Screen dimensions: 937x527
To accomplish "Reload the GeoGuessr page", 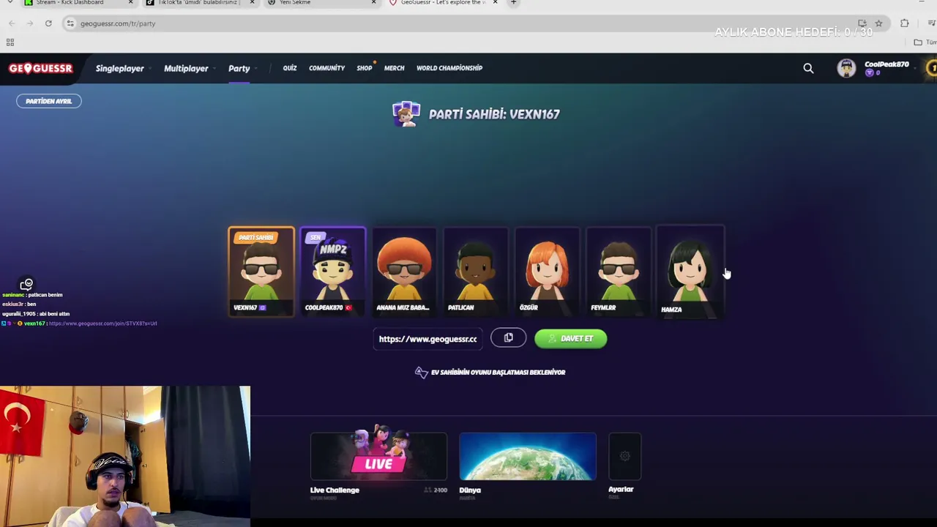I will tap(48, 23).
